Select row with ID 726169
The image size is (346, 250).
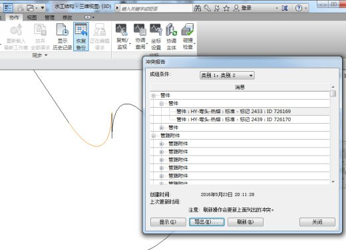click(240, 112)
